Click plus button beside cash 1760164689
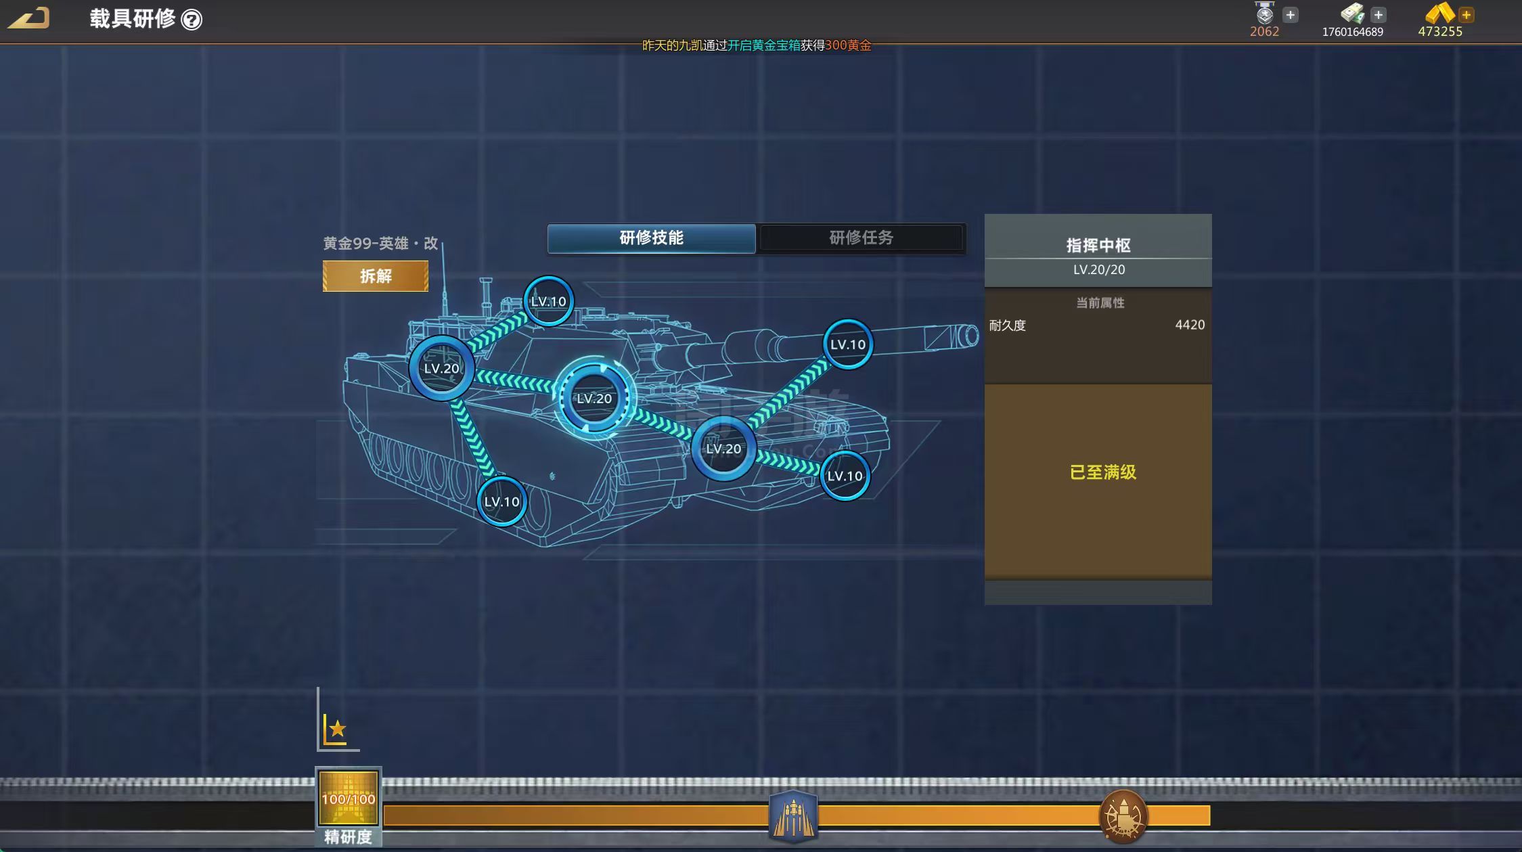 [x=1379, y=15]
